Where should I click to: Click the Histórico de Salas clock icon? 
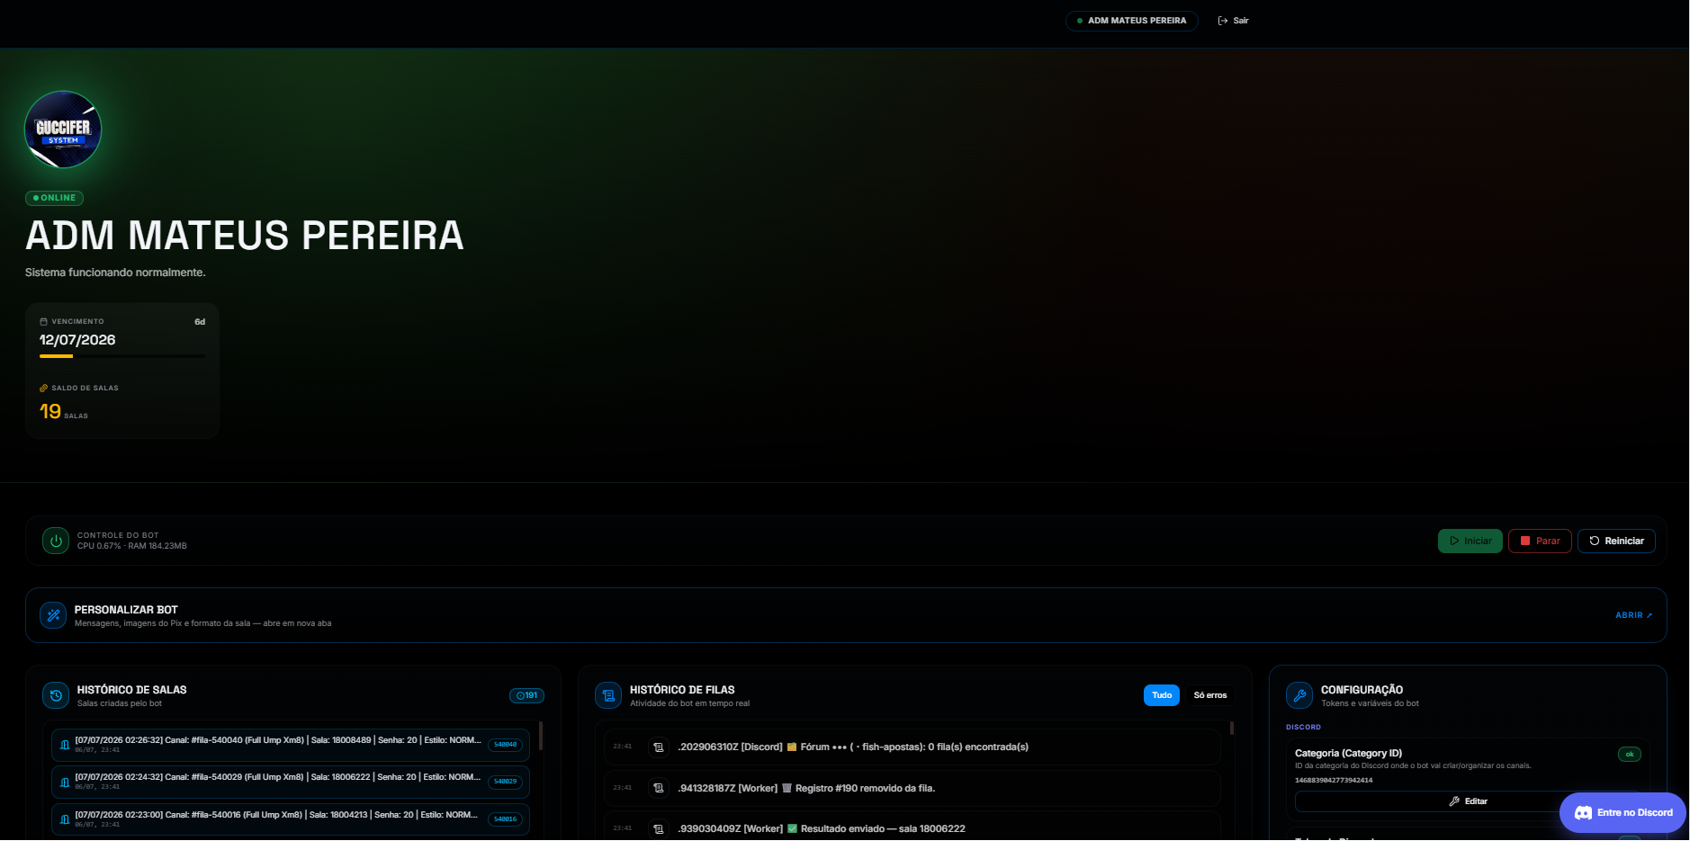[x=56, y=695]
